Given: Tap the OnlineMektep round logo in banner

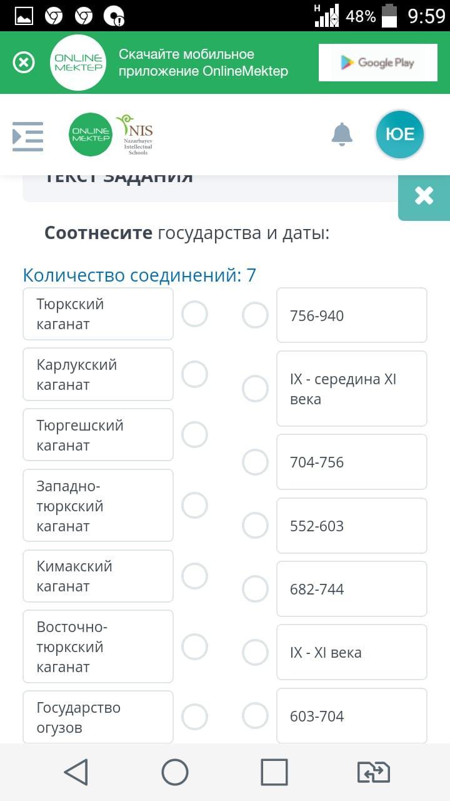Looking at the screenshot, I should tap(78, 63).
